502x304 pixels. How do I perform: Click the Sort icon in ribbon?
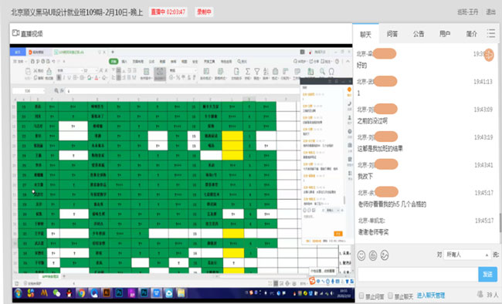[266, 71]
